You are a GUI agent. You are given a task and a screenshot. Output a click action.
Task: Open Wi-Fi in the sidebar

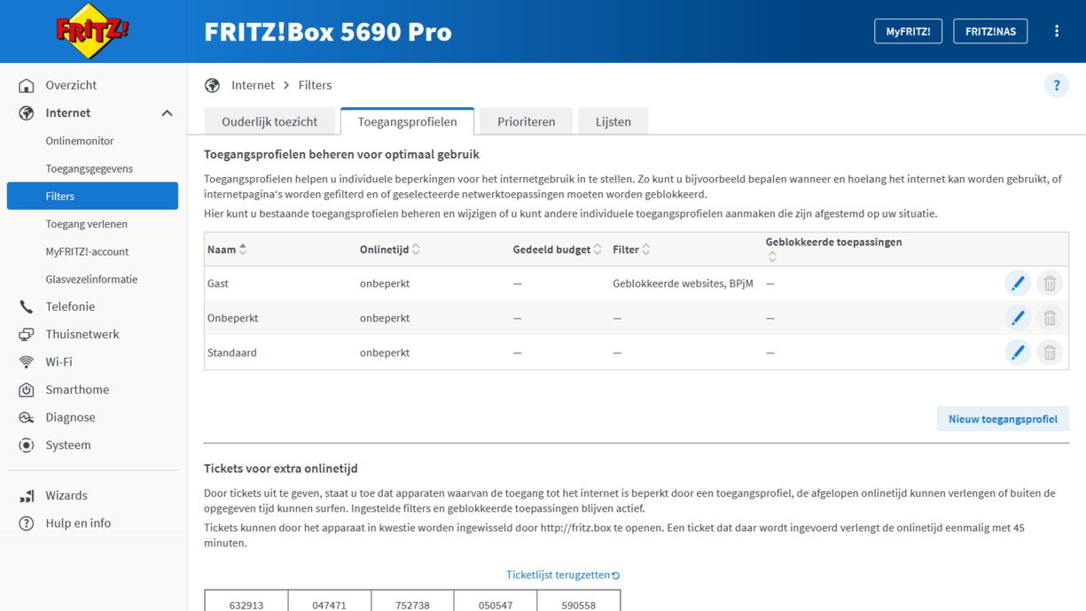tap(59, 362)
